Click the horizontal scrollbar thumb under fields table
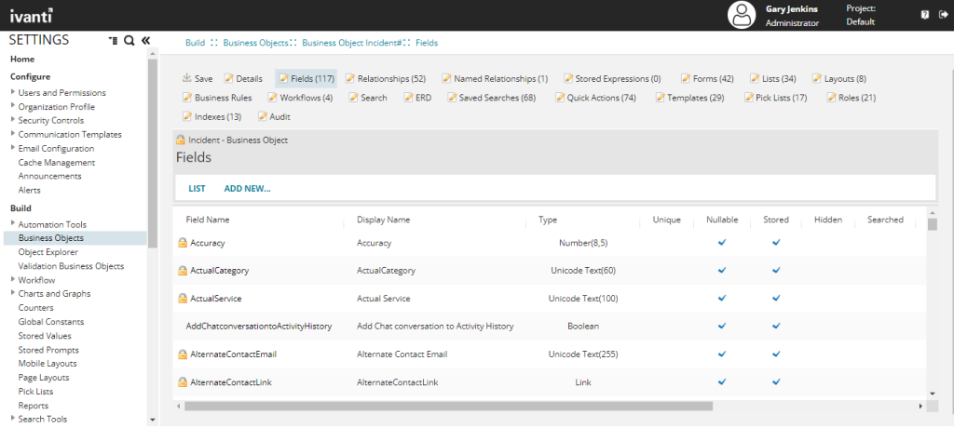954x441 pixels. pos(448,406)
